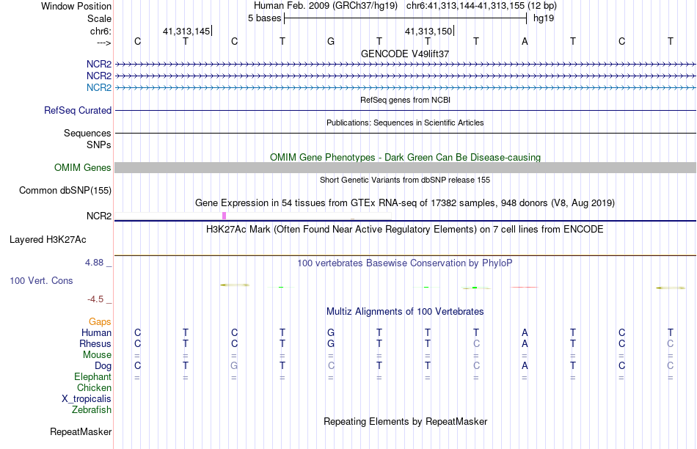Image resolution: width=697 pixels, height=449 pixels.
Task: Click the 100 Vert. Cons label
Action: point(41,280)
